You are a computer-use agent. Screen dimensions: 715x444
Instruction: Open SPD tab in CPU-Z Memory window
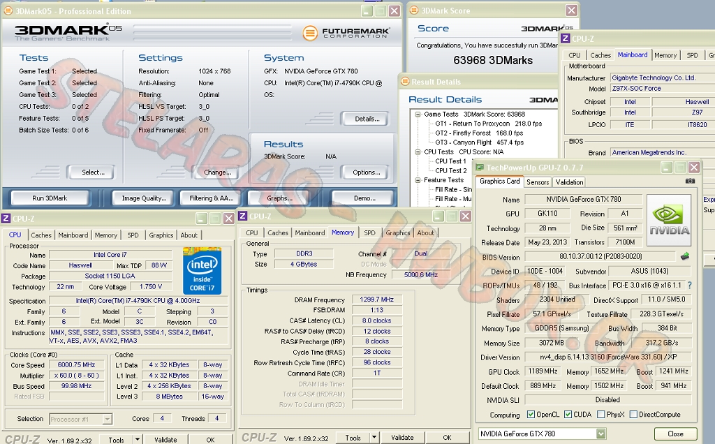pyautogui.click(x=370, y=233)
